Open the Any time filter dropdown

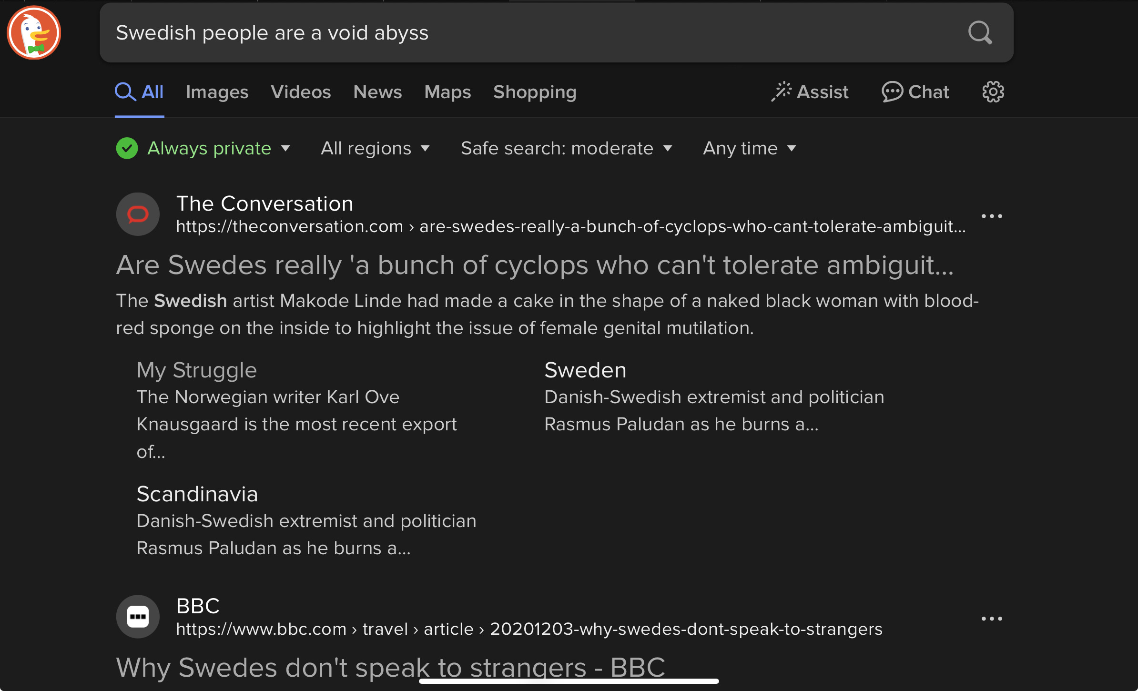749,148
